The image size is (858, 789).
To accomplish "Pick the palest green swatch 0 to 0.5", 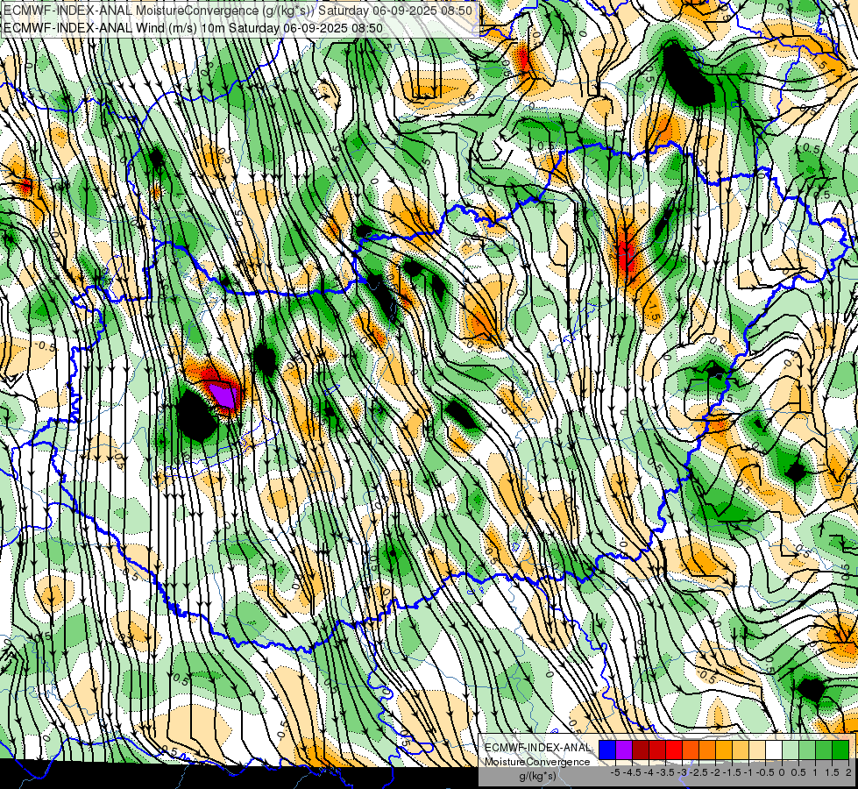I will (x=791, y=750).
